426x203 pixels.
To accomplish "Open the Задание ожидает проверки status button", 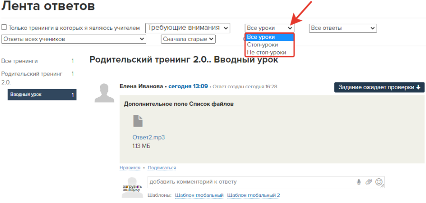I will [379, 87].
